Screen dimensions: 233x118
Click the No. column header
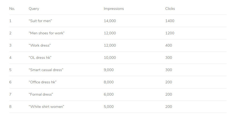point(12,9)
